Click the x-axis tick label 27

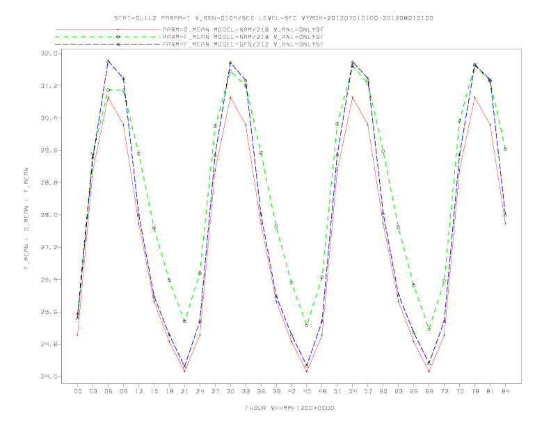click(216, 391)
